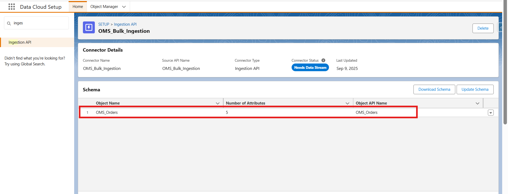Click the Download Schema button
The image size is (508, 194).
[x=434, y=89]
